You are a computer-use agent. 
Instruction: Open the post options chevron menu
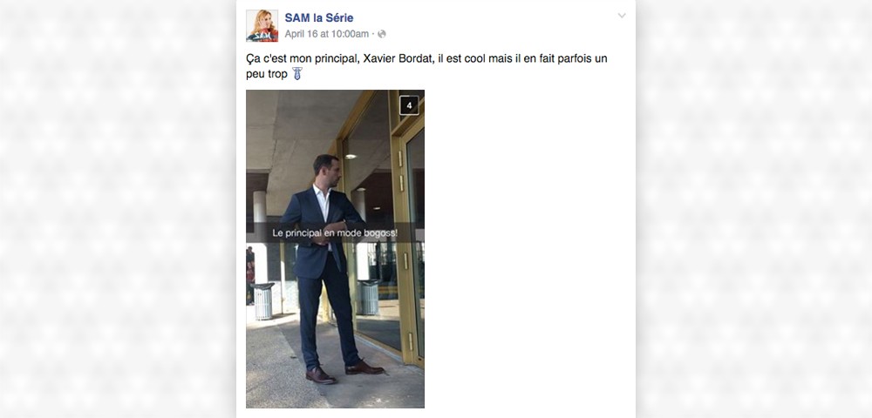point(622,16)
